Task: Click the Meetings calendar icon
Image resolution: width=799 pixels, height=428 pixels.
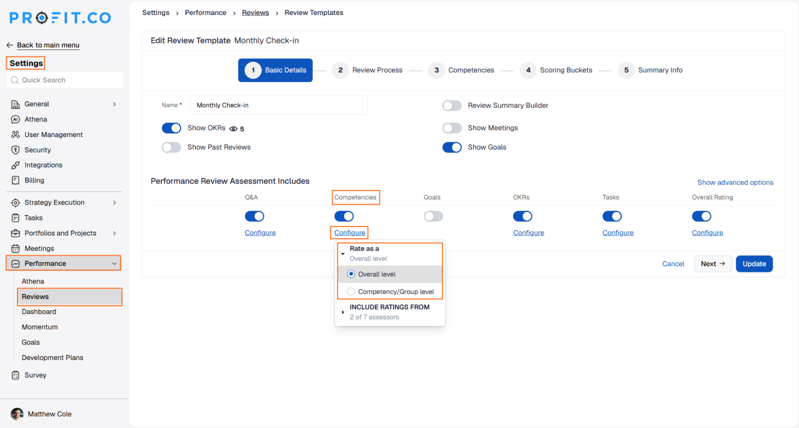Action: [15, 248]
